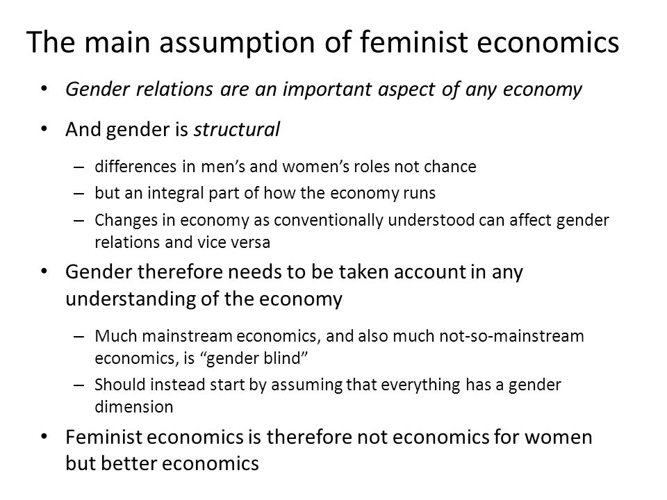Click the bullet dot before 'Feminist economics is'
667x500 pixels.
click(x=44, y=437)
